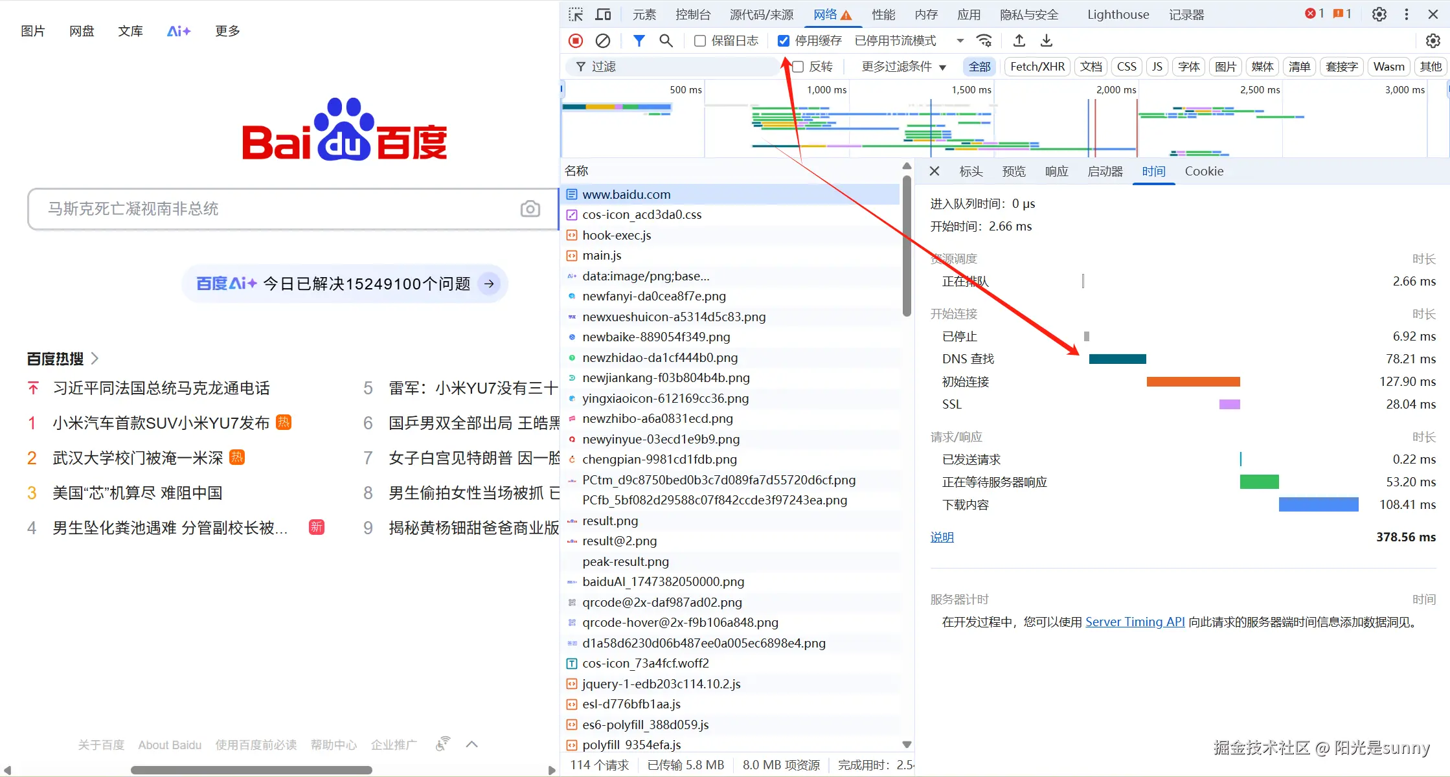
Task: Switch to the 响应 tab
Action: click(x=1056, y=172)
